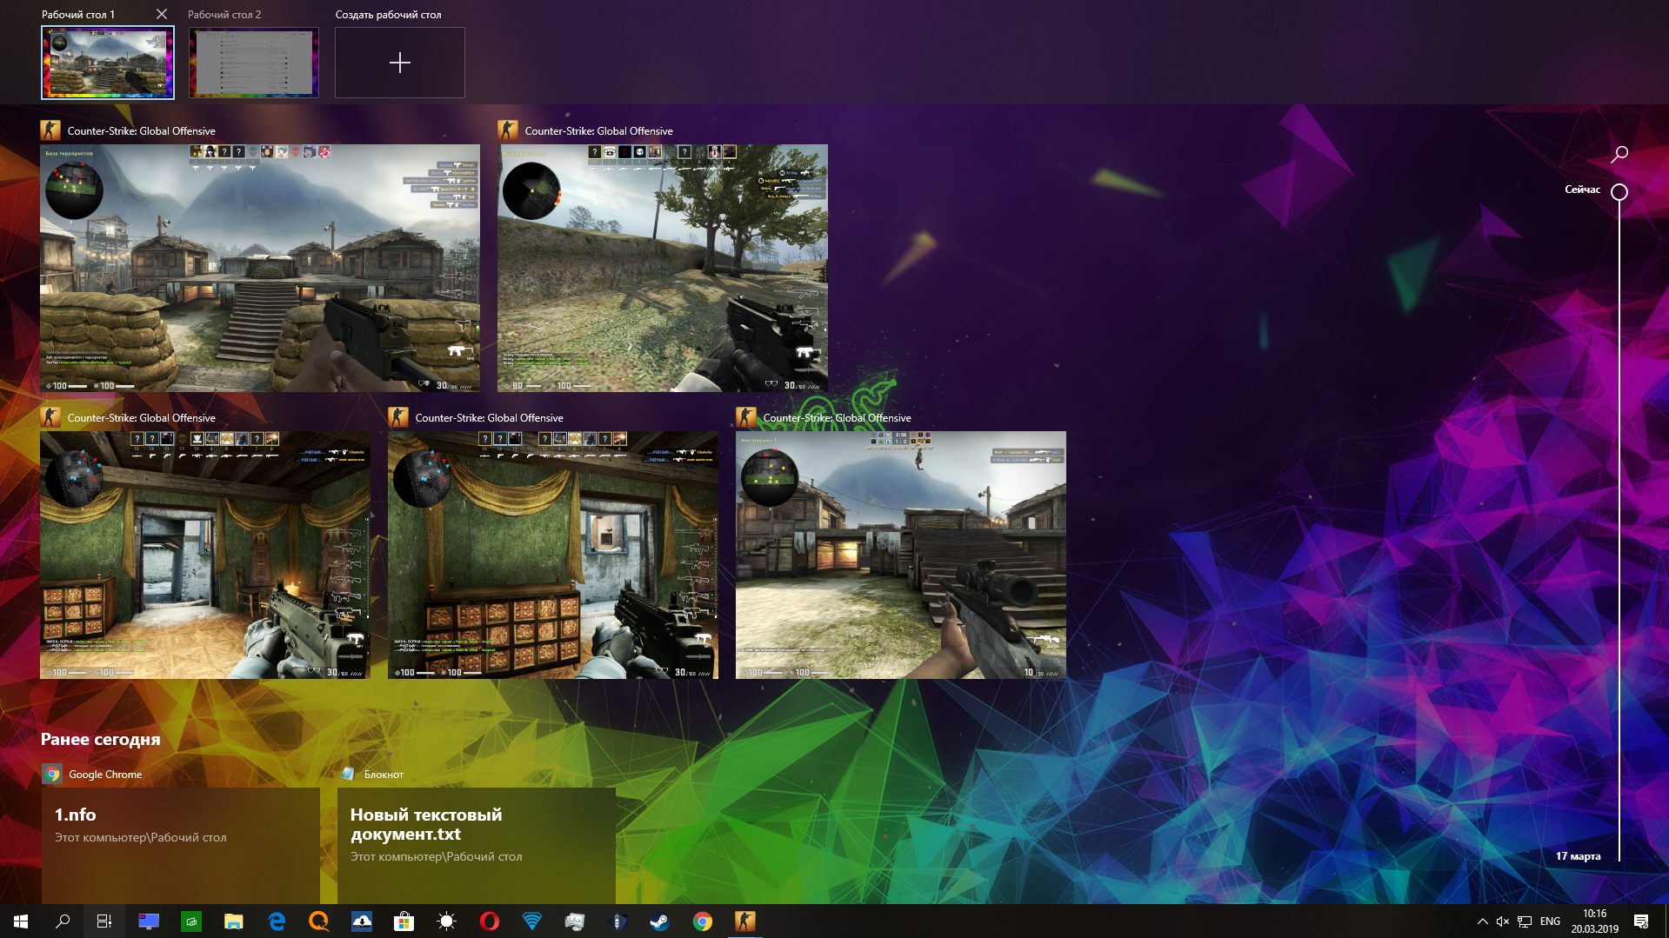Open Новый текстовый документ.txt activity card

477,846
